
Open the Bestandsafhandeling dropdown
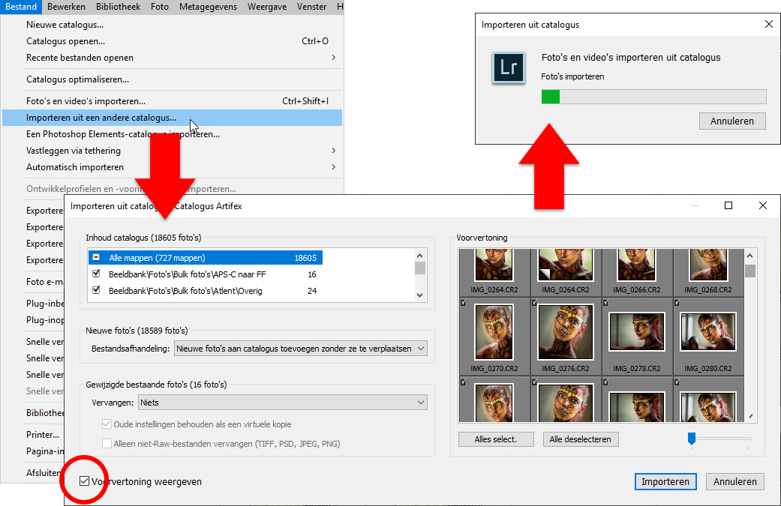coord(300,348)
